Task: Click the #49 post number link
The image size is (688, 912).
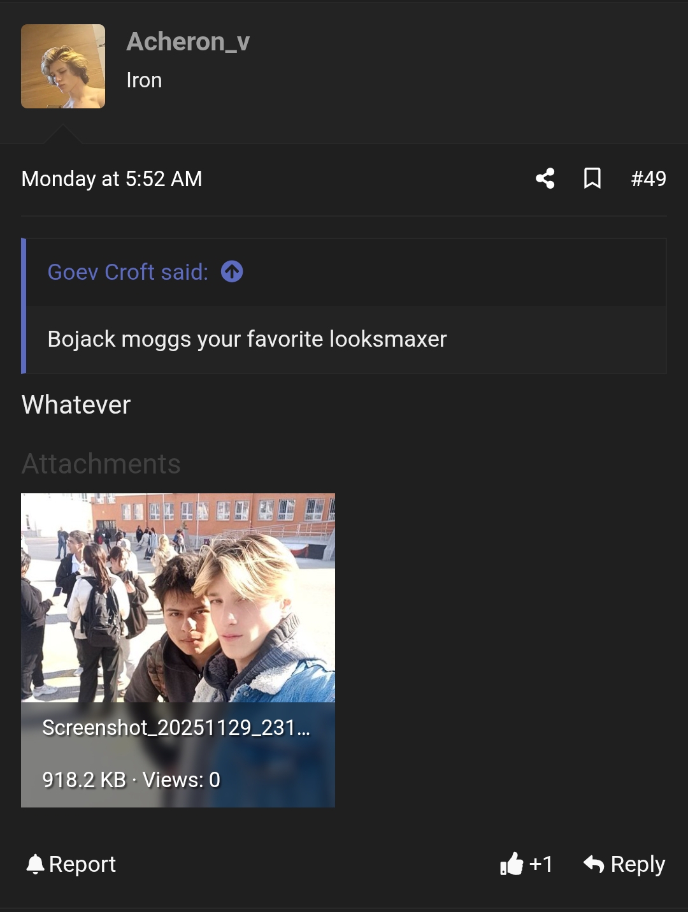Action: 648,179
